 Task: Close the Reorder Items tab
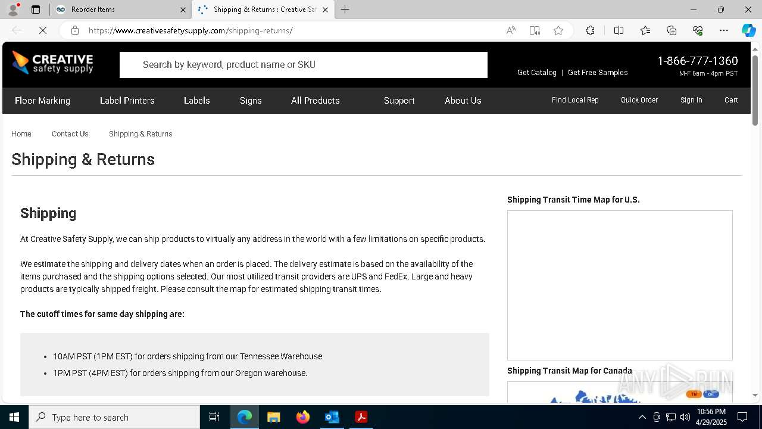[x=183, y=10]
